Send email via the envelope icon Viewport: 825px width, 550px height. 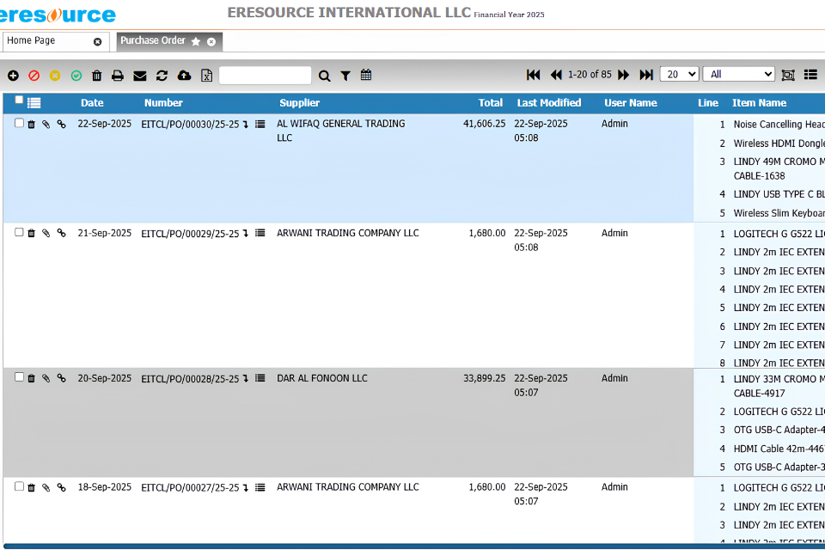[x=140, y=76]
